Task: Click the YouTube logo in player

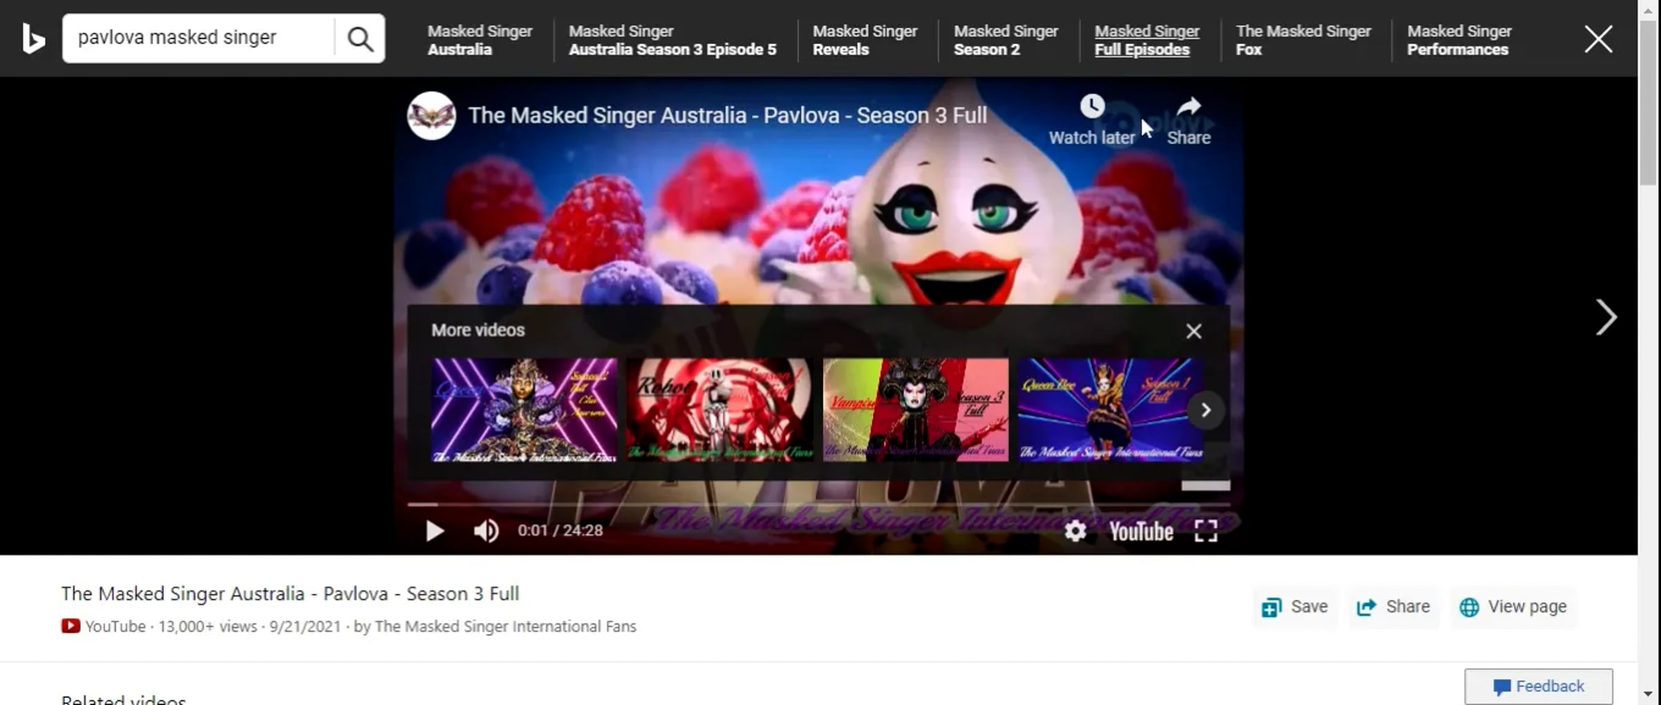Action: (1141, 532)
